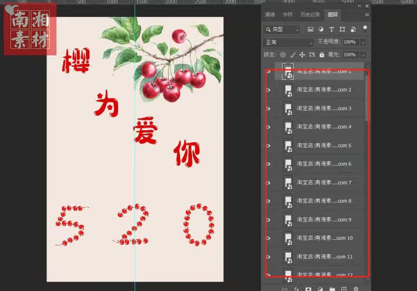The width and height of the screenshot is (417, 291).
Task: Click thumbnail of layer com 9
Action: click(x=288, y=220)
